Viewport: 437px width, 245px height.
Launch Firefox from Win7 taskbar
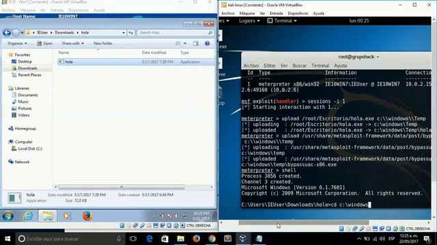[x=87, y=216]
